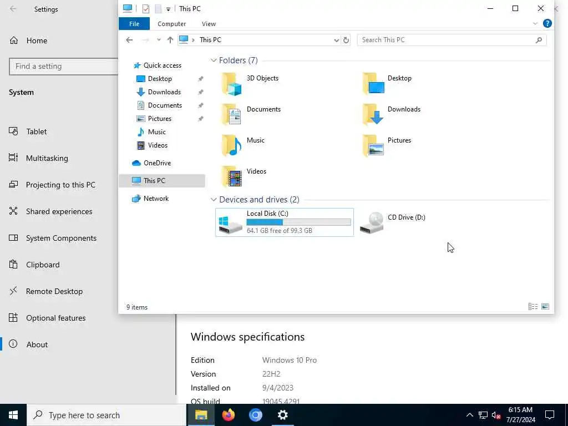Screen dimensions: 568x426
Task: Open the 3D Objects folder icon
Action: tap(231, 84)
